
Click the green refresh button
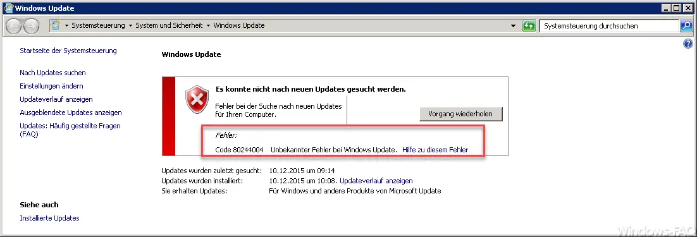point(529,26)
